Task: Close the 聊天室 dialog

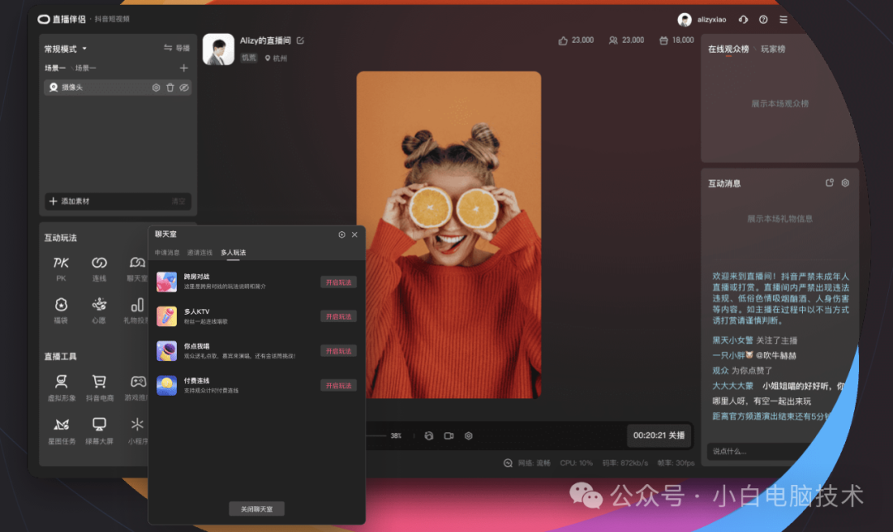Action: pos(355,235)
